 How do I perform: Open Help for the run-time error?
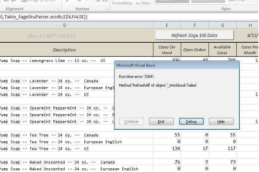[221, 122]
